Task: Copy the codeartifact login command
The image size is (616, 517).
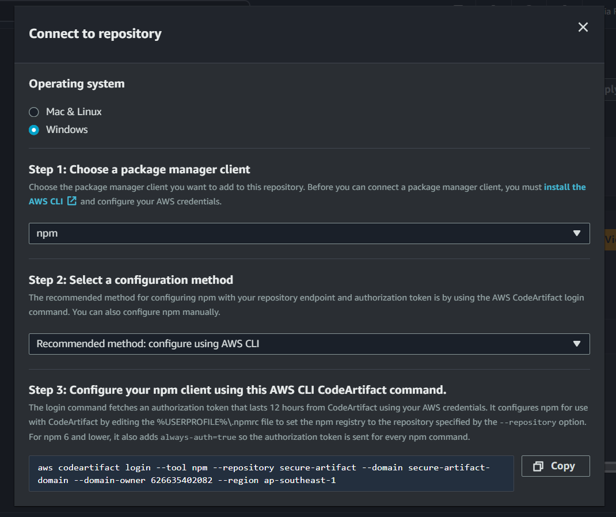Action: [x=556, y=466]
